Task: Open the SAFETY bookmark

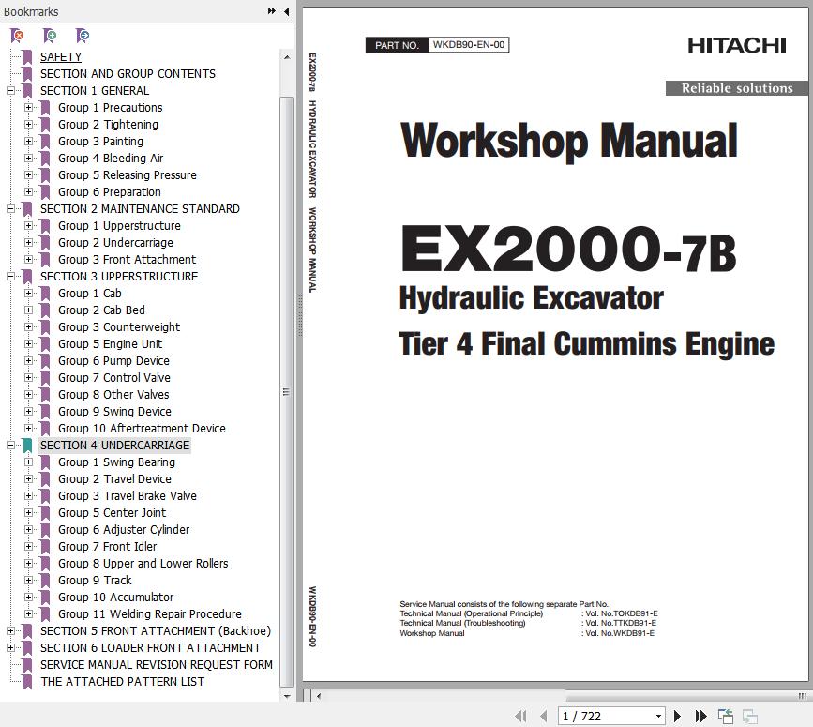Action: coord(61,57)
